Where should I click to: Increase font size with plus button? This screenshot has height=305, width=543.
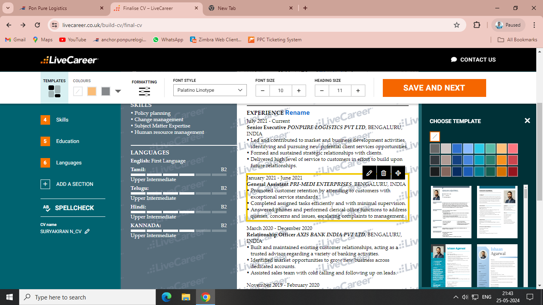click(x=299, y=91)
